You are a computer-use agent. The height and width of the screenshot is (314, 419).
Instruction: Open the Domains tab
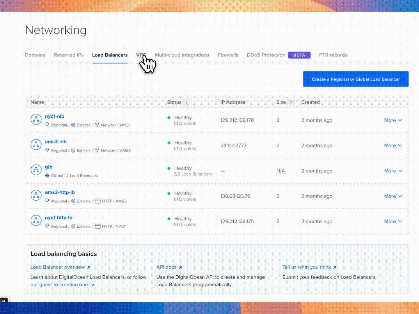tap(35, 55)
